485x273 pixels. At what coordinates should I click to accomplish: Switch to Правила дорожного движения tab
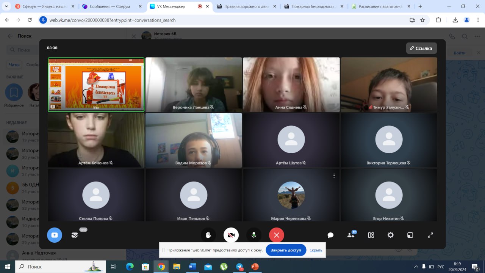(247, 6)
